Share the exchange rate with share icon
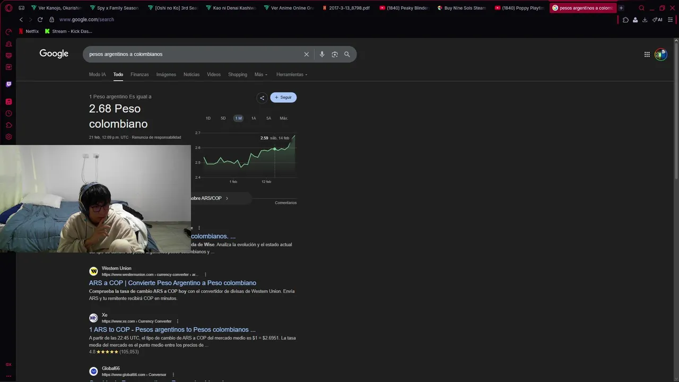 coord(262,98)
